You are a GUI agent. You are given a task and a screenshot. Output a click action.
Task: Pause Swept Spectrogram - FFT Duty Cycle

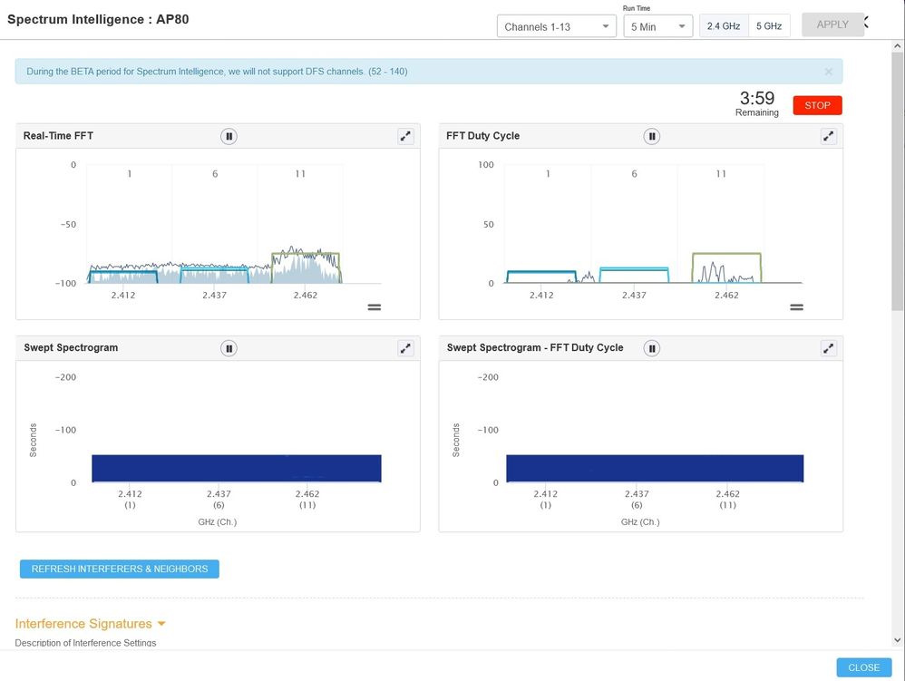click(651, 348)
